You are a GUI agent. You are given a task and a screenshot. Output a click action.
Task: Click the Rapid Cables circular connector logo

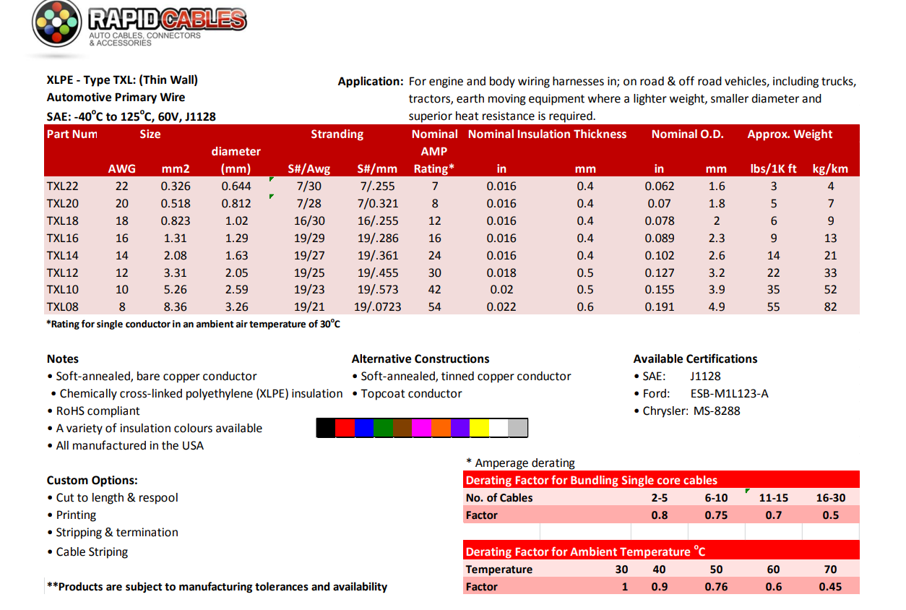pos(56,24)
